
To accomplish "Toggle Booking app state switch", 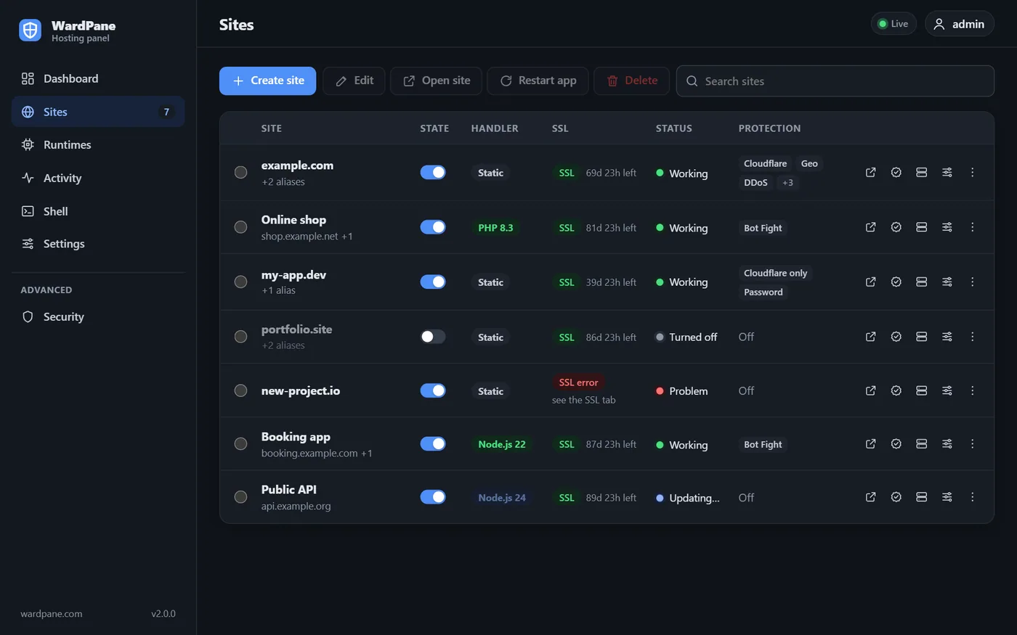I will (433, 444).
